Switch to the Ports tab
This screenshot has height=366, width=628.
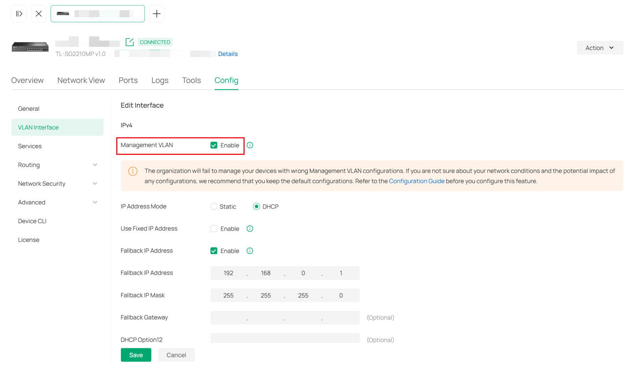point(128,80)
